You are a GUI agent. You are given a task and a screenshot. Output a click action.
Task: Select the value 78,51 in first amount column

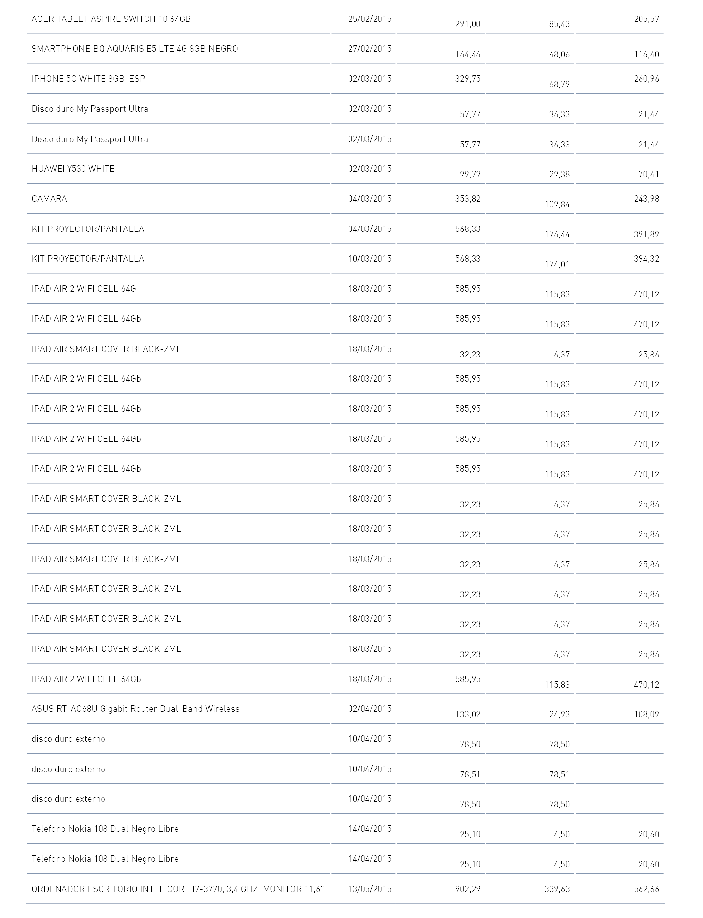pyautogui.click(x=470, y=774)
